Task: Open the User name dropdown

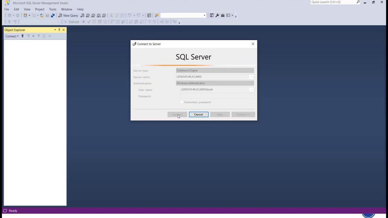Action: pos(252,90)
